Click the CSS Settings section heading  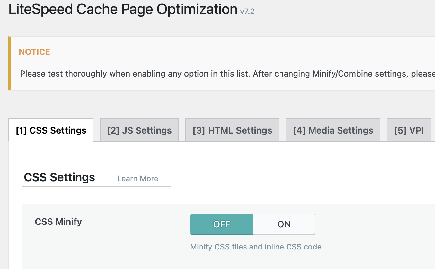(x=59, y=177)
